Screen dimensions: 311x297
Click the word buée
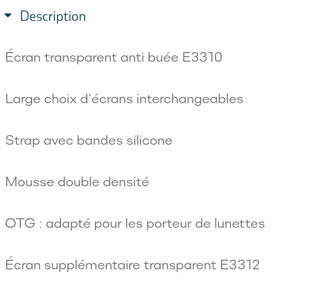click(x=163, y=57)
